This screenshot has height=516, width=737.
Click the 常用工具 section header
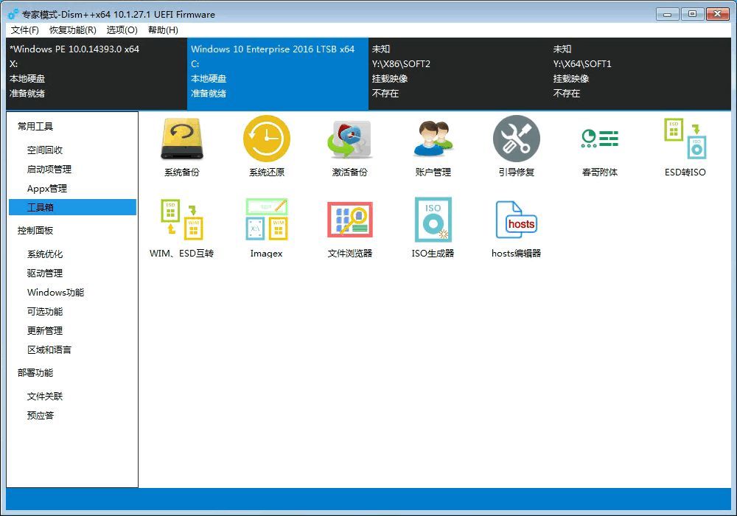coord(35,126)
